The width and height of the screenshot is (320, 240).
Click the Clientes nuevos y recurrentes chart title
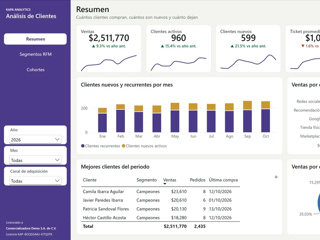127,85
